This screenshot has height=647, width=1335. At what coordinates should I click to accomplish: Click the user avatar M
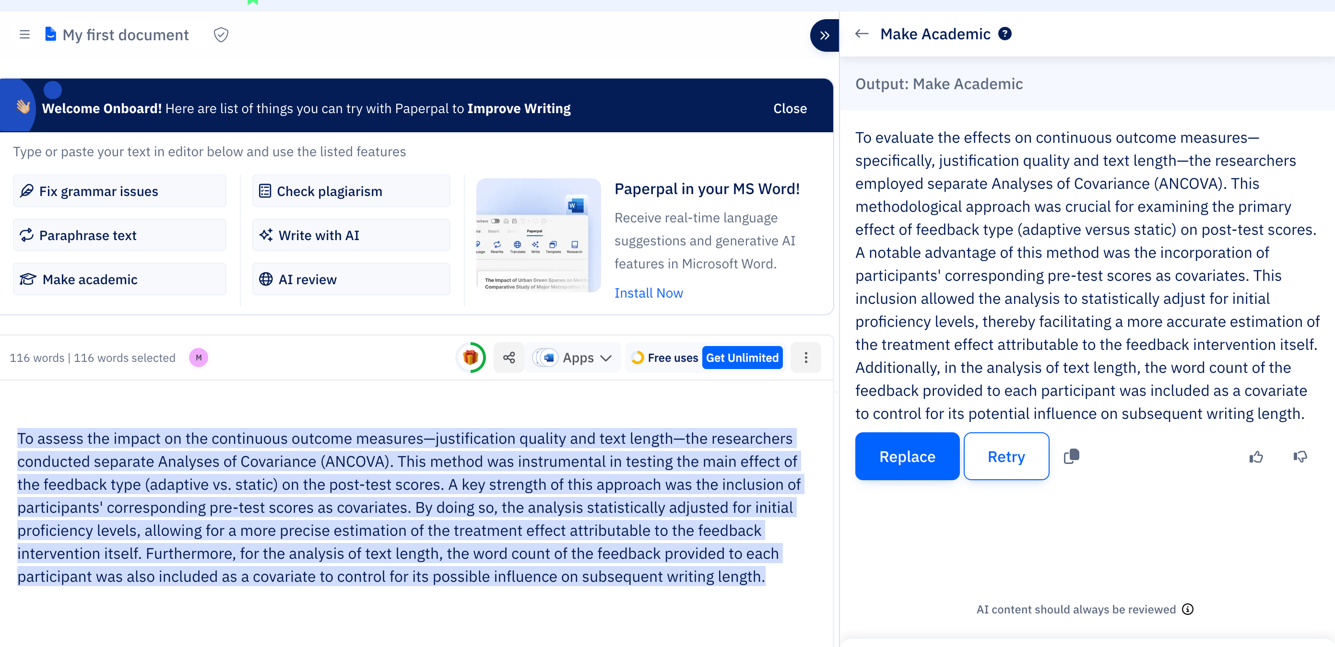tap(199, 358)
